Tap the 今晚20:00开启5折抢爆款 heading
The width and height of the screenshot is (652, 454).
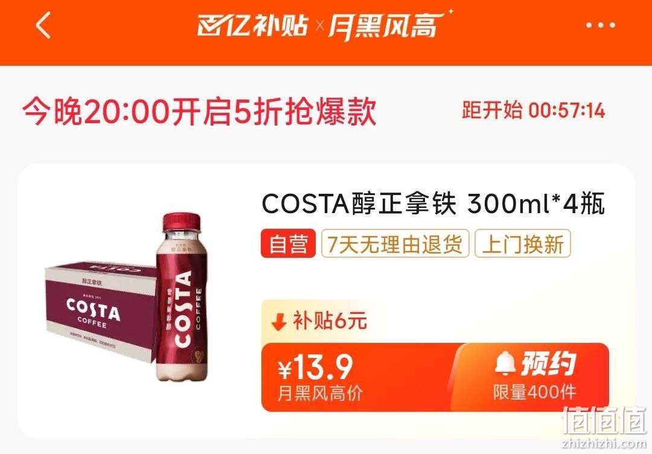(x=200, y=112)
